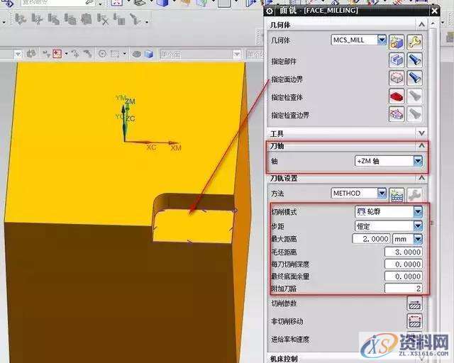Click the new geometry icon beside MCS_MILL

click(397, 41)
